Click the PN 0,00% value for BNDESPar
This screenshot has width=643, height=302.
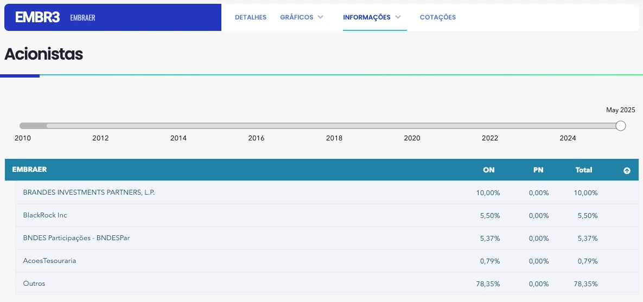[x=539, y=239]
